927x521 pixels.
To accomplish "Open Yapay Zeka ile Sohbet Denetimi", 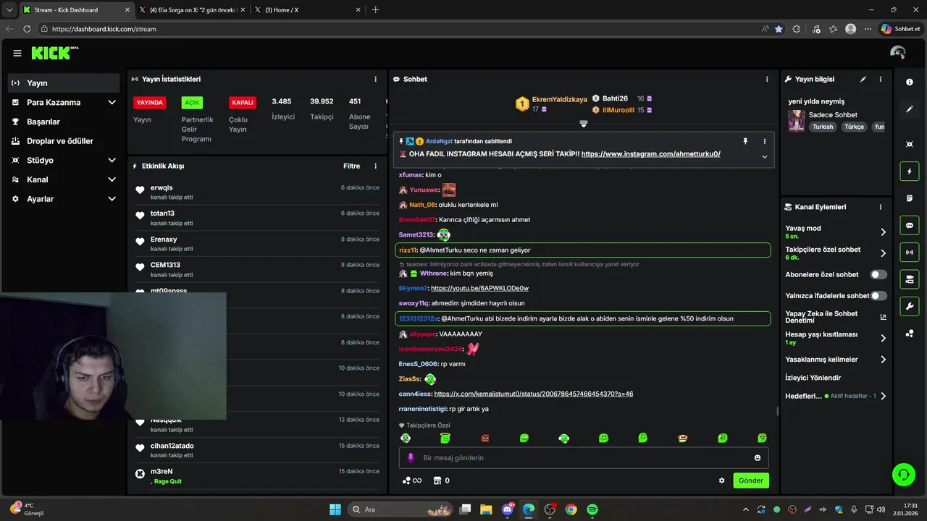I will (x=836, y=317).
